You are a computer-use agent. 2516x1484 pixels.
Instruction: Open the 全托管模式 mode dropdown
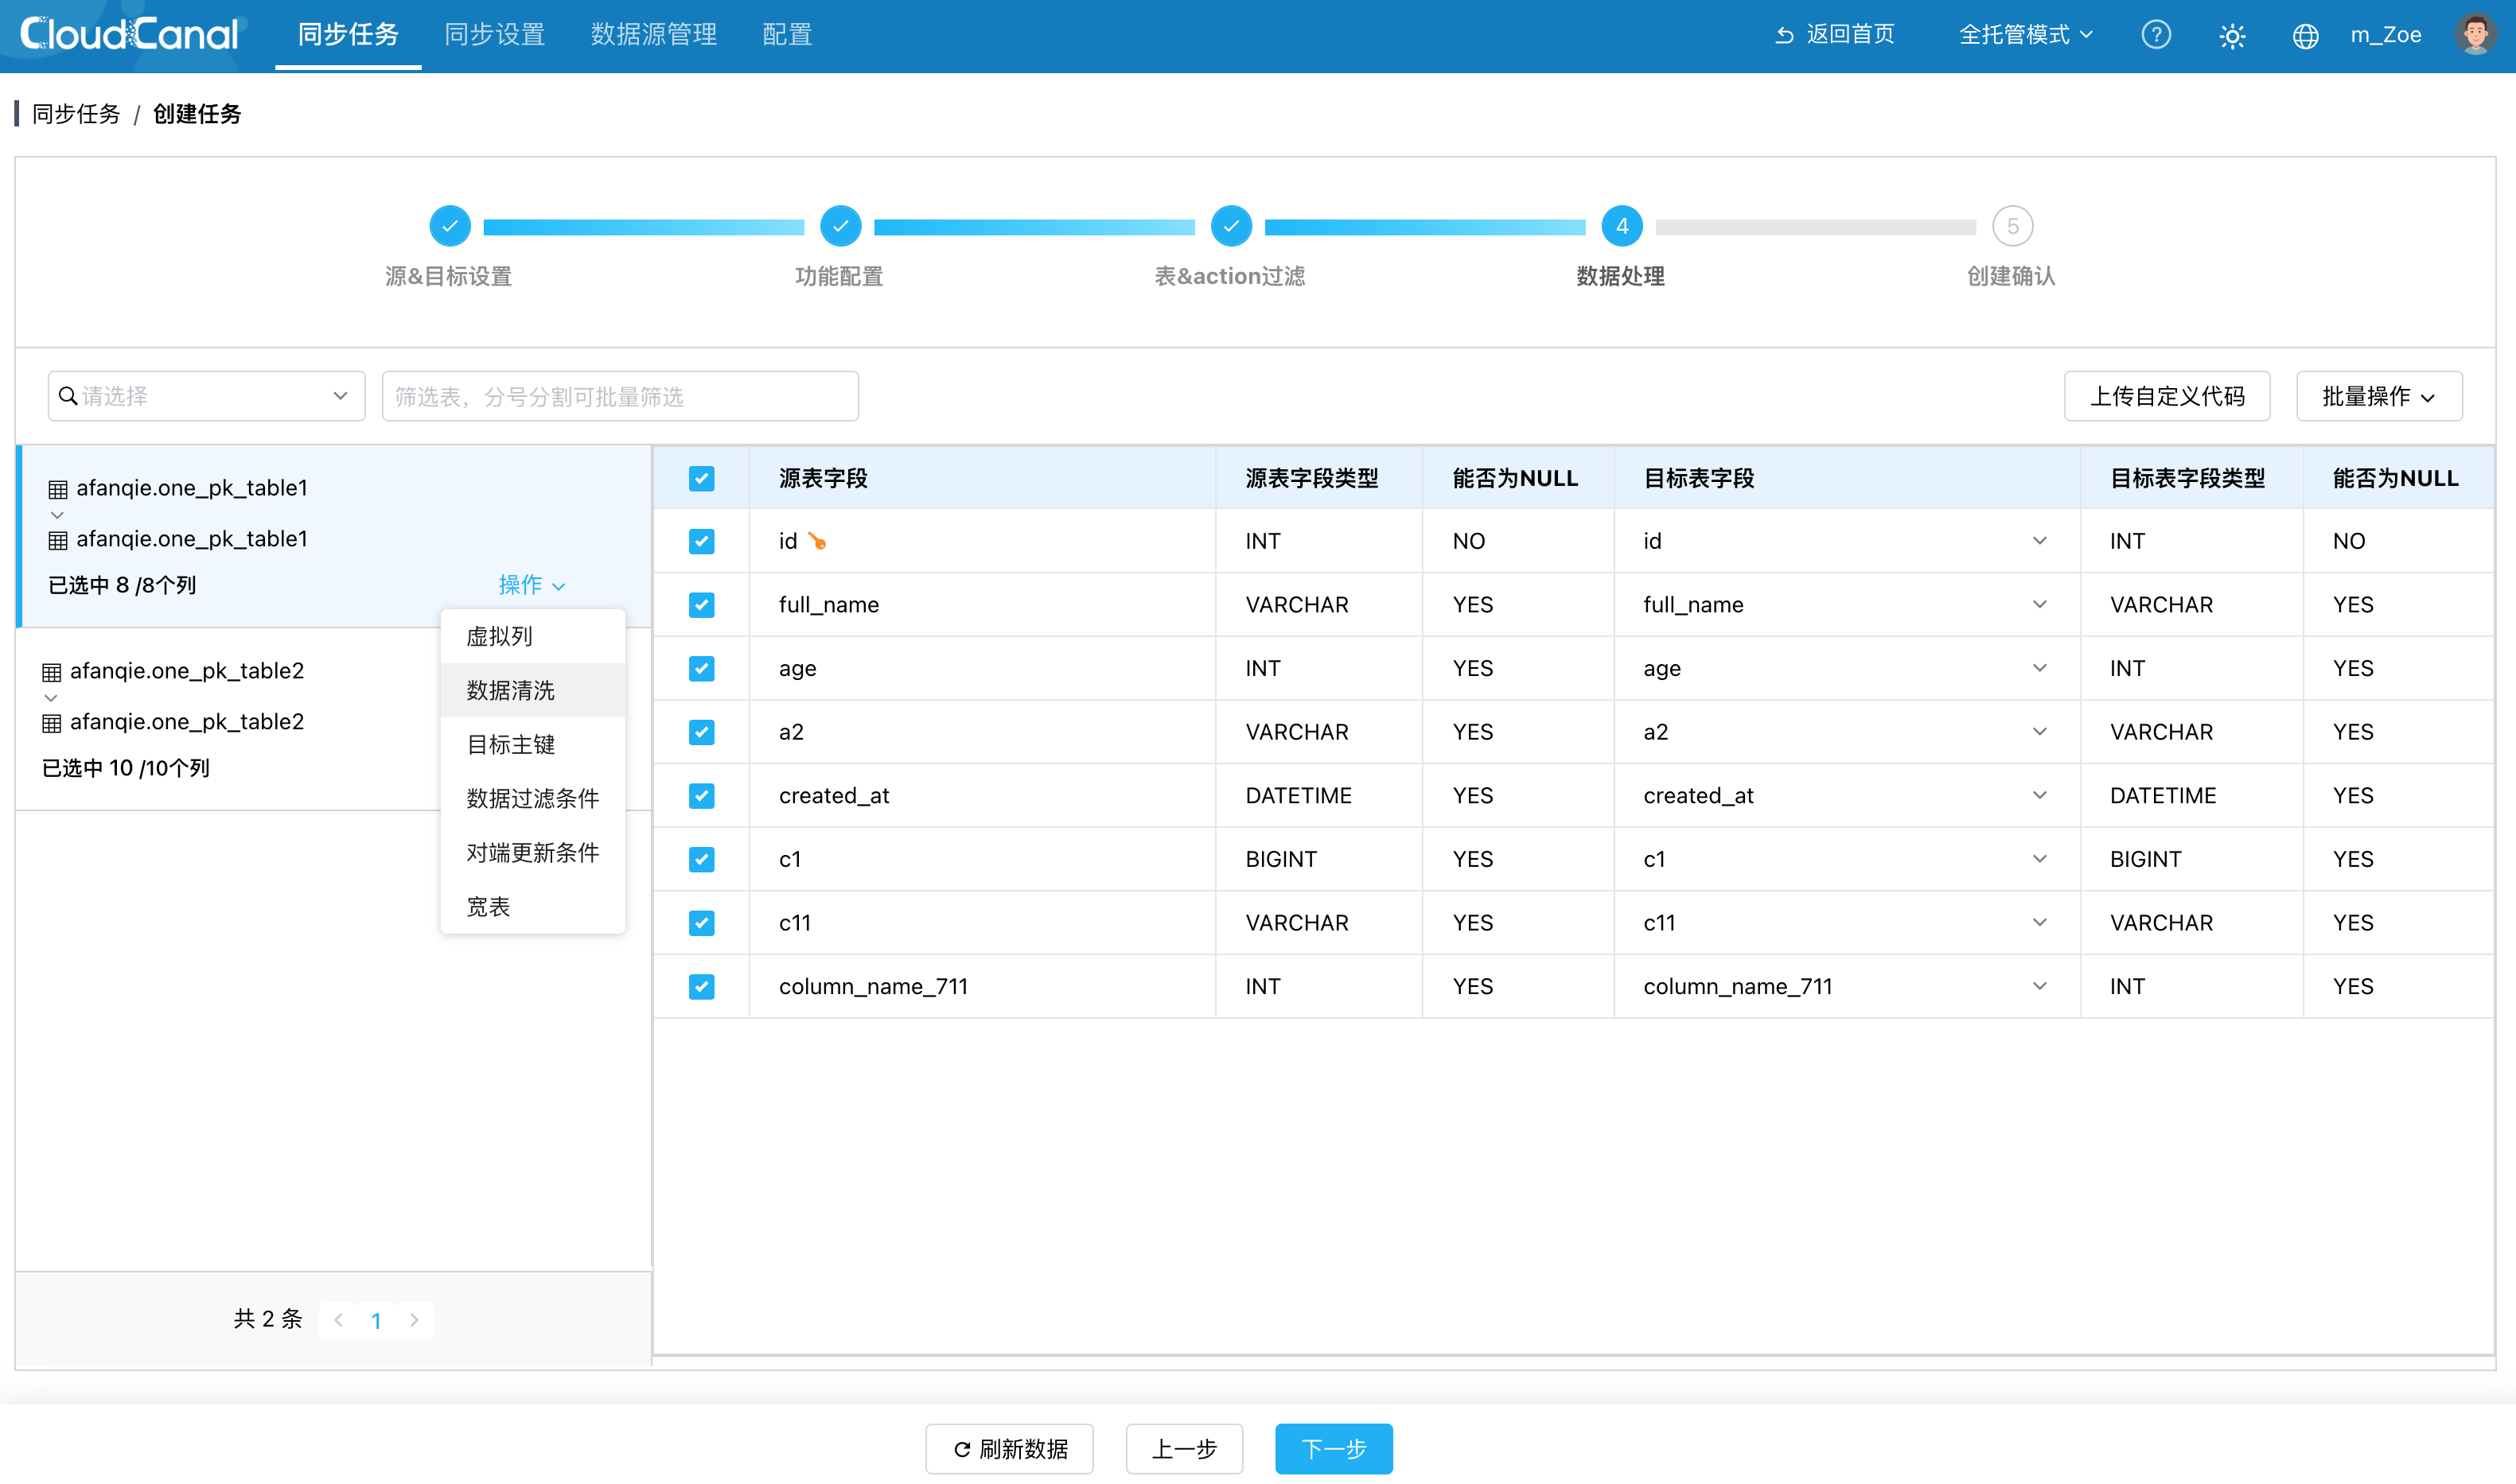pyautogui.click(x=2025, y=35)
